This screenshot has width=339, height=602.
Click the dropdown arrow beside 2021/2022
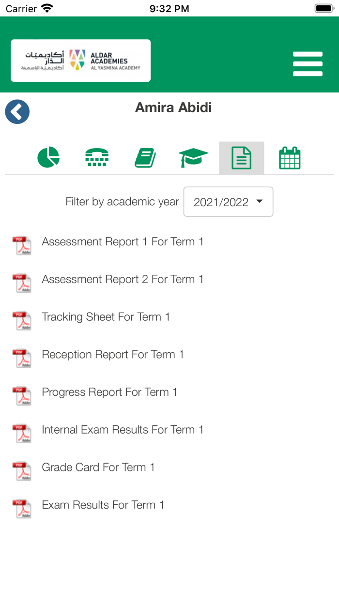260,201
